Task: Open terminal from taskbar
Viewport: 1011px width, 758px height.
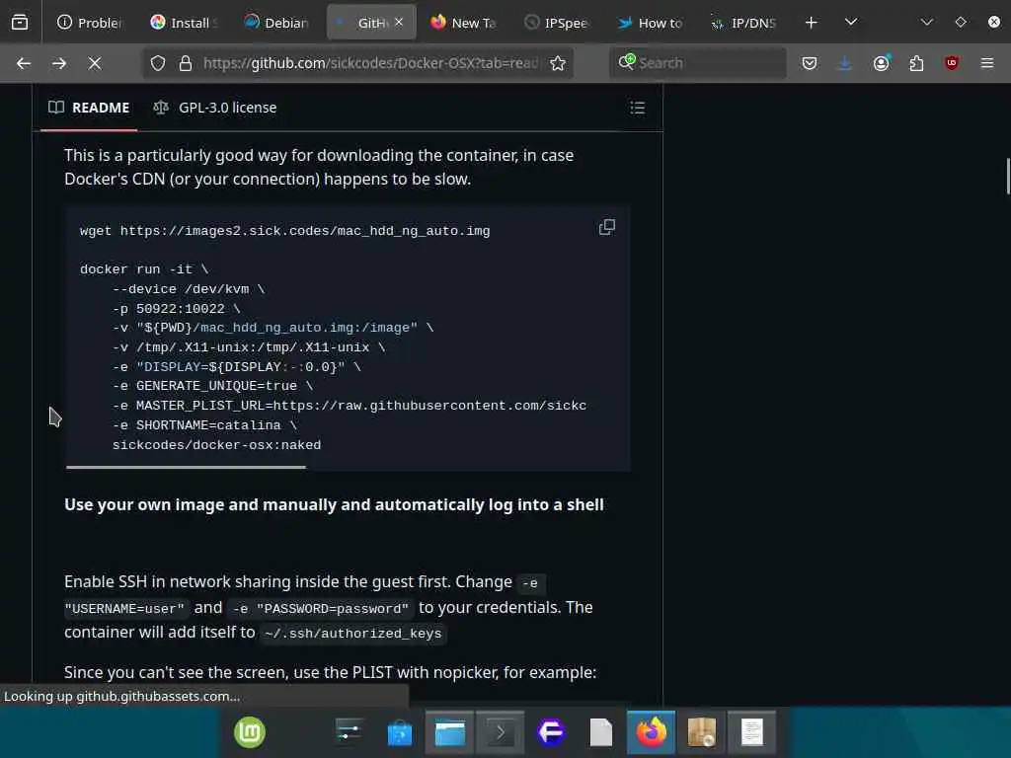Action: [500, 733]
